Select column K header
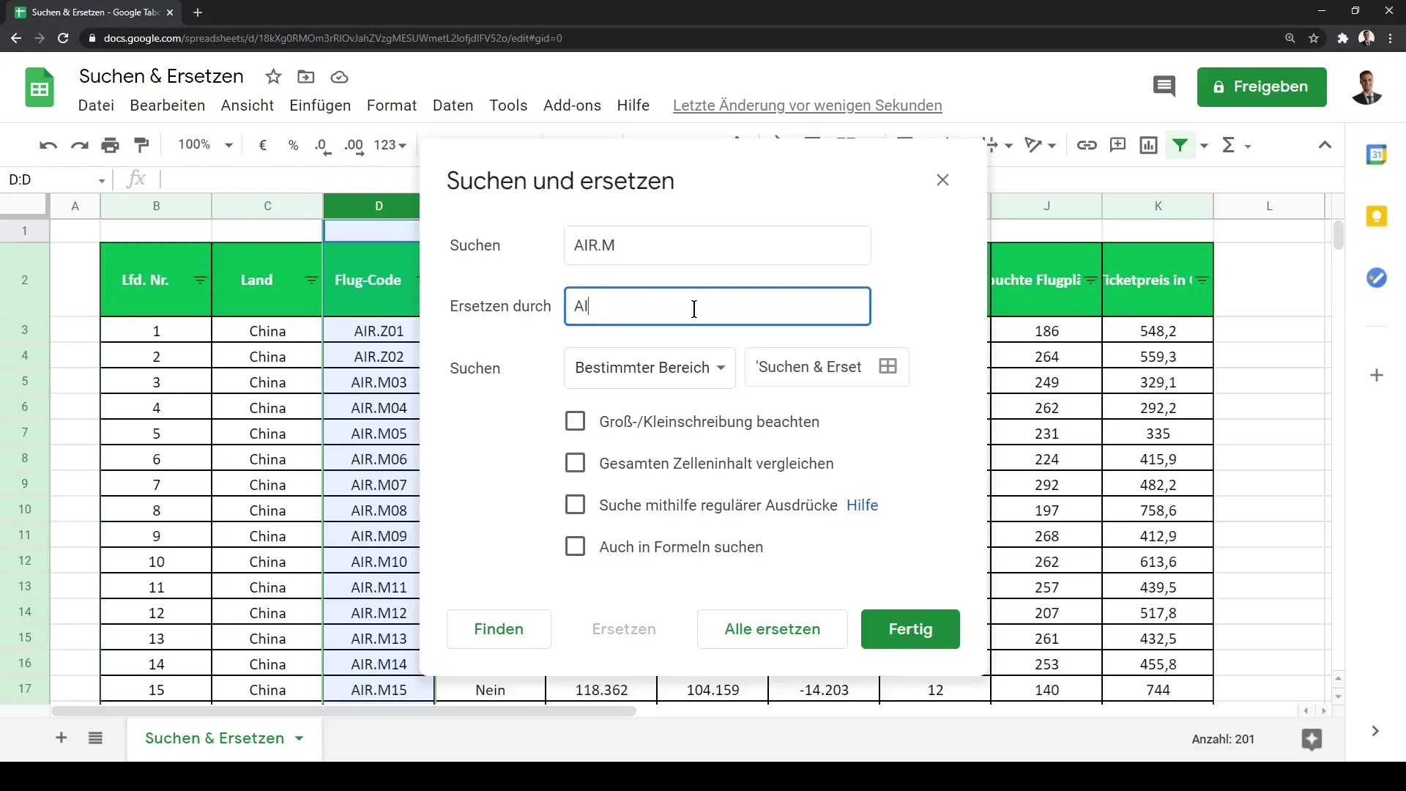 tap(1158, 206)
